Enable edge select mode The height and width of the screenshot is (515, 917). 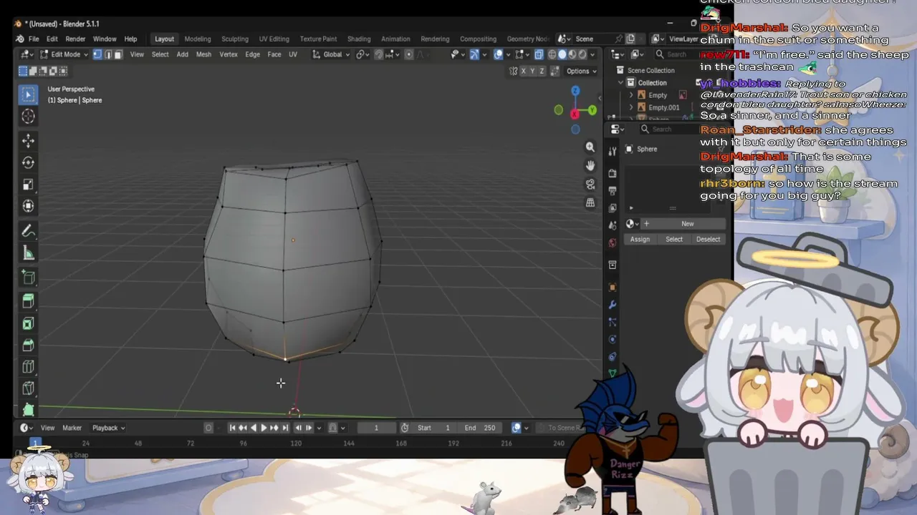pyautogui.click(x=108, y=54)
